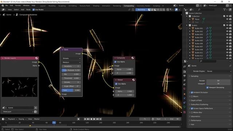Image resolution: width=233 pixels, height=131 pixels.
Task: Open the Output properties tab
Action: [x=185, y=76]
